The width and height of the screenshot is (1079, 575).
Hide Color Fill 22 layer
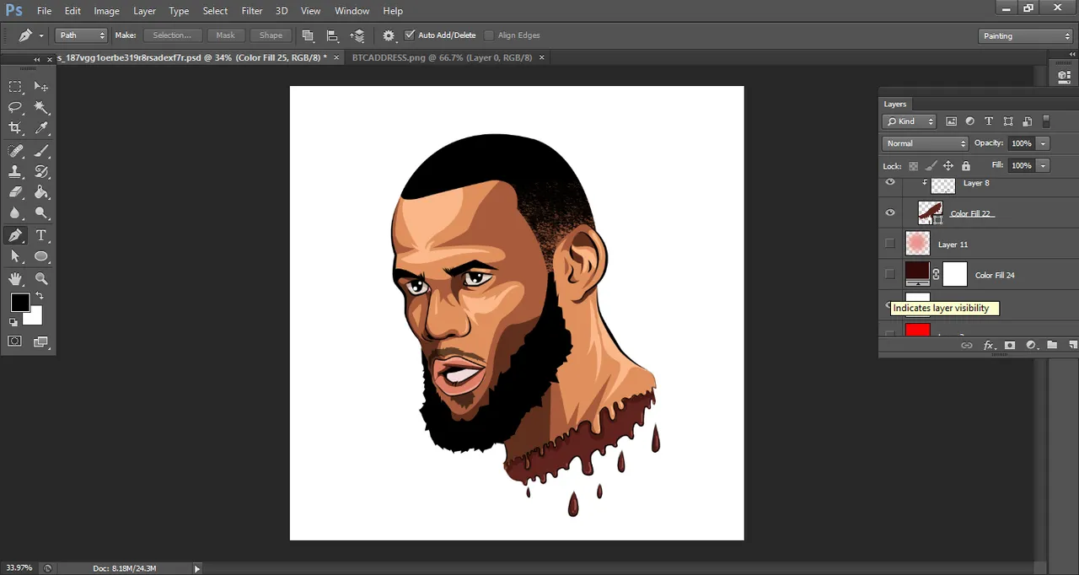tap(890, 213)
